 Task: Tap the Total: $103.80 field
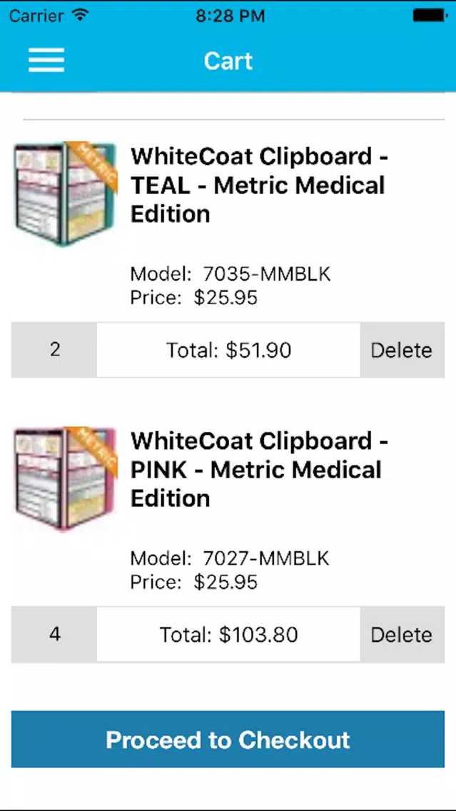point(228,634)
